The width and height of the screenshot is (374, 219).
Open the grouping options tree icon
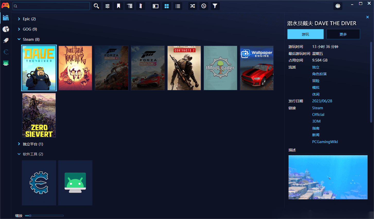tap(130, 6)
